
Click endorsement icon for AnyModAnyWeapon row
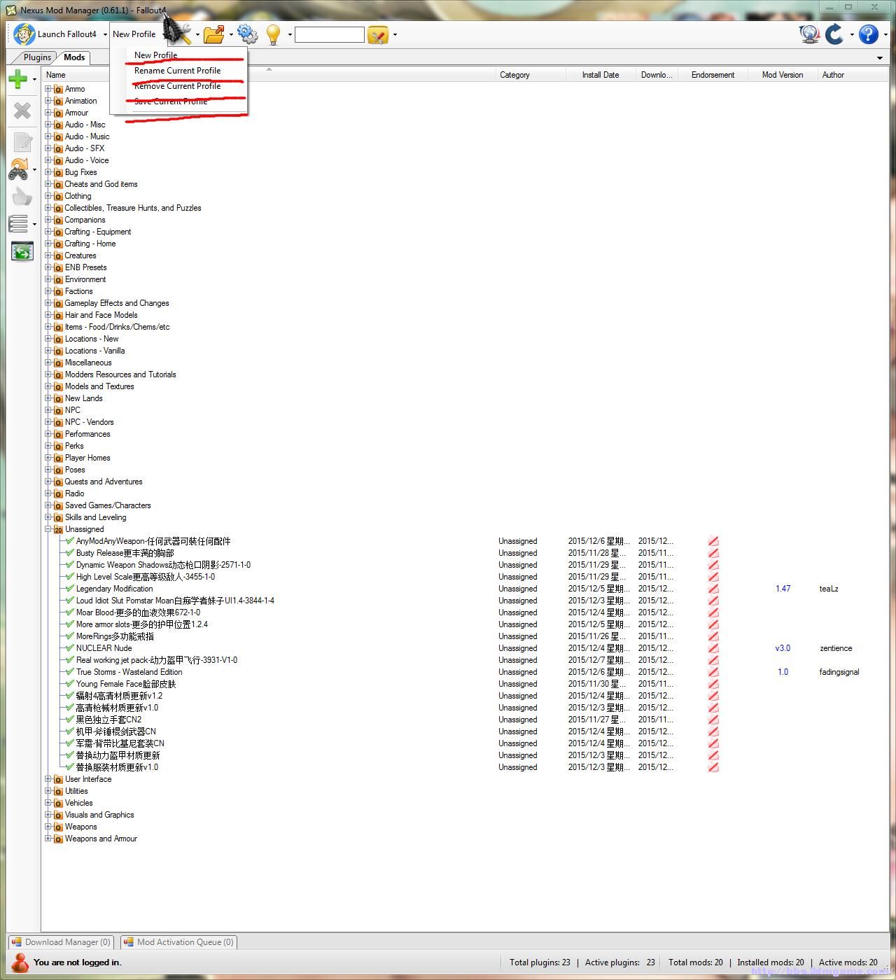coord(713,541)
